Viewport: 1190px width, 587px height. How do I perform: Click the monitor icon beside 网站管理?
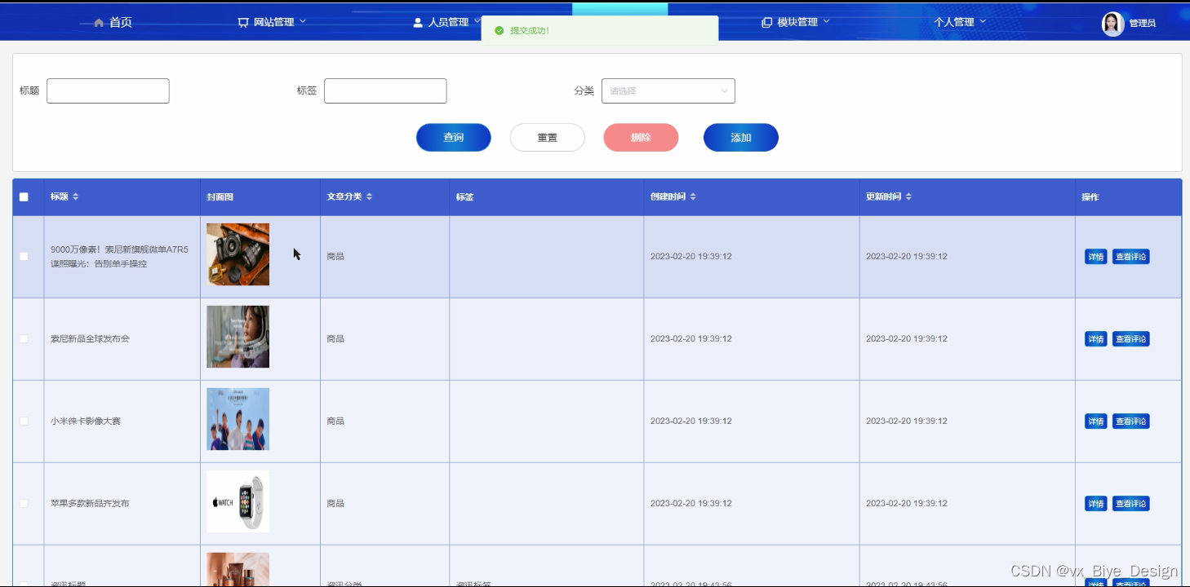click(242, 23)
